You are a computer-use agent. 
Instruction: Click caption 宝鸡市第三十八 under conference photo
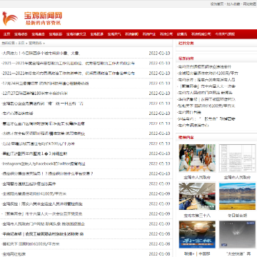coord(197,216)
